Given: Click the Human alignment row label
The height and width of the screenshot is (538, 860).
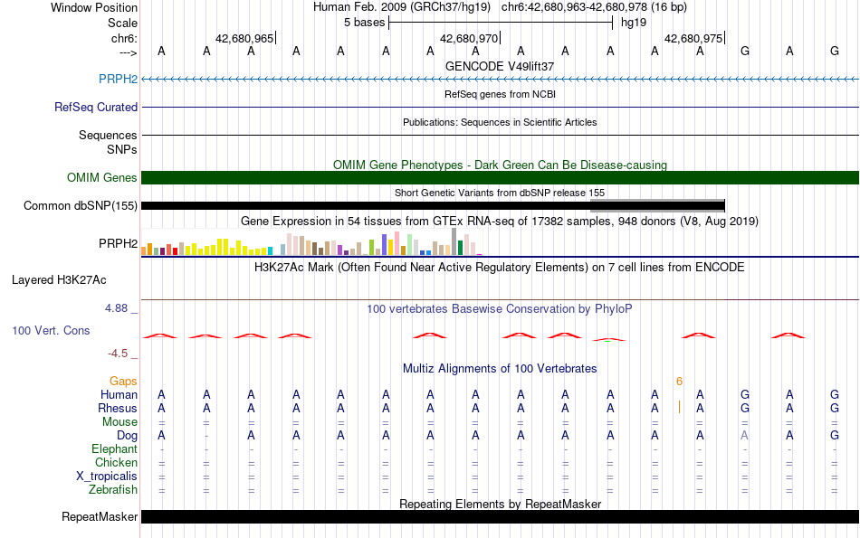Looking at the screenshot, I should pyautogui.click(x=119, y=394).
